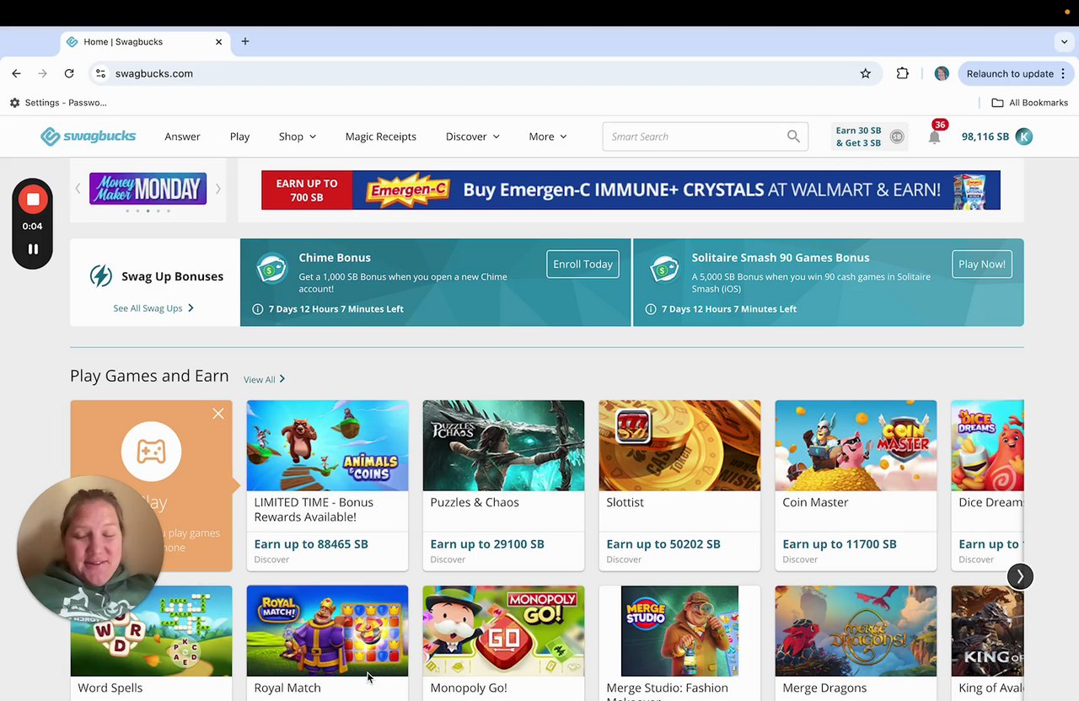The width and height of the screenshot is (1079, 701).
Task: Open the K profile avatar
Action: pos(1023,136)
